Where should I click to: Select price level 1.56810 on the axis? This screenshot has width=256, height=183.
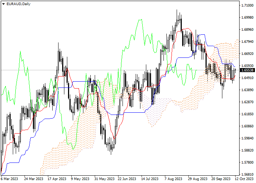(248, 175)
